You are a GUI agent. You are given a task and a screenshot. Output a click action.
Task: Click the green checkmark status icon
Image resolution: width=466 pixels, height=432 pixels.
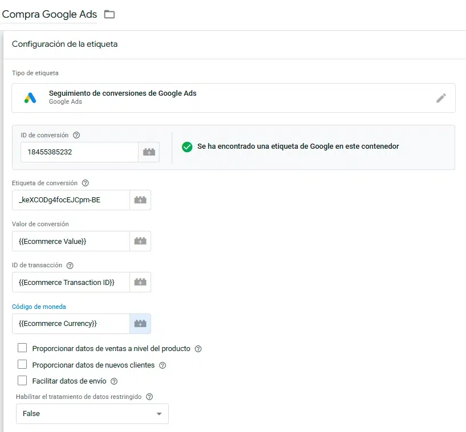pyautogui.click(x=187, y=146)
